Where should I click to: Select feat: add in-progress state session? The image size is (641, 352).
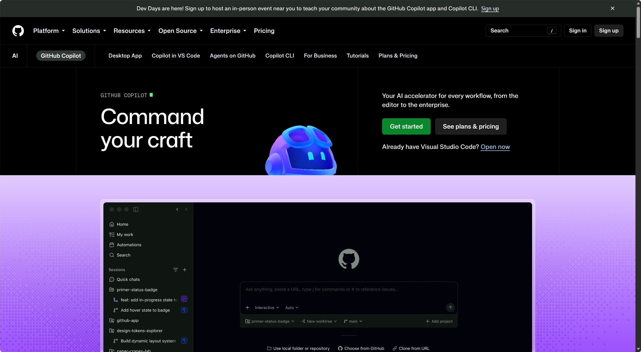145,300
